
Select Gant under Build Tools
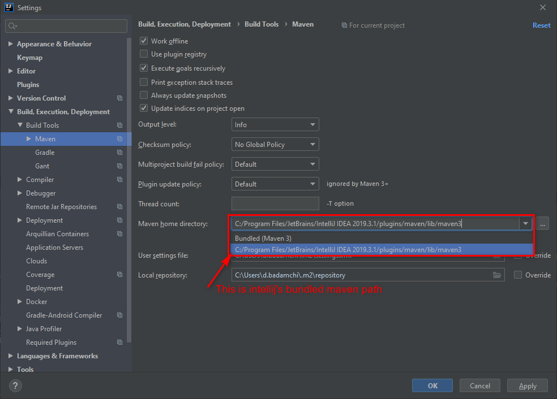pos(42,166)
